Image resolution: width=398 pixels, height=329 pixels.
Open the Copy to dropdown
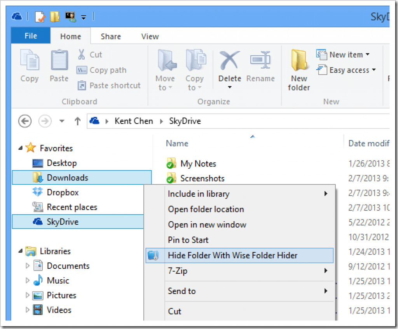pyautogui.click(x=195, y=70)
